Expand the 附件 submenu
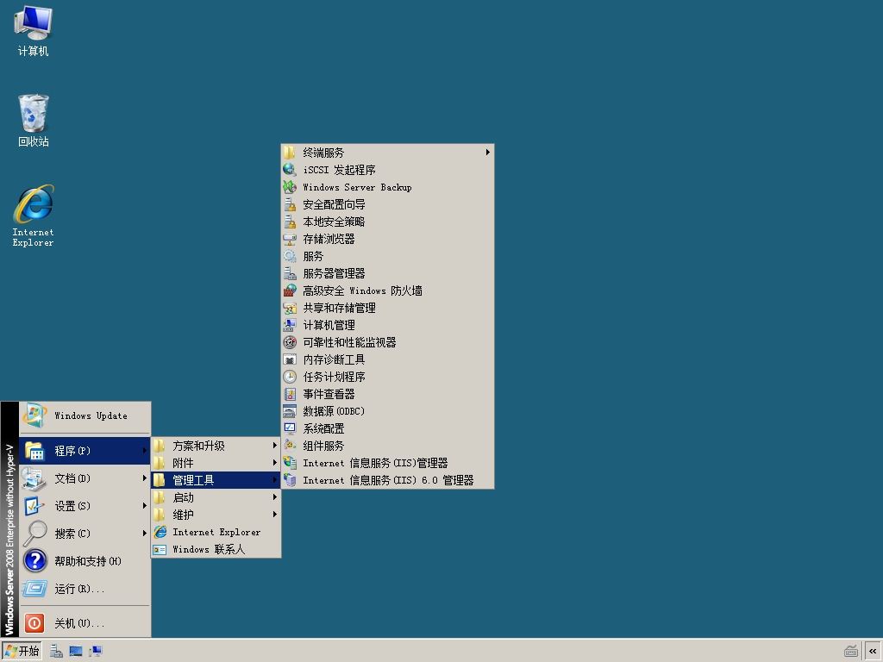 point(216,463)
